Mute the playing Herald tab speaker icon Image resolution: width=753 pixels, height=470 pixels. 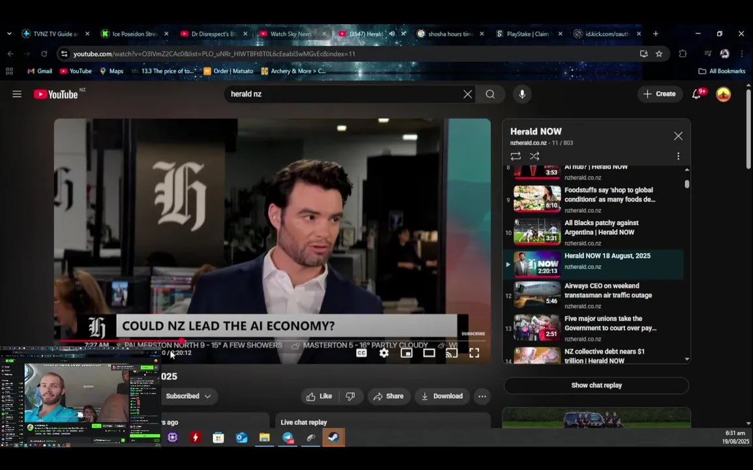392,34
